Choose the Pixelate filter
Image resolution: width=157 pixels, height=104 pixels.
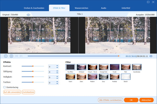coord(115,77)
